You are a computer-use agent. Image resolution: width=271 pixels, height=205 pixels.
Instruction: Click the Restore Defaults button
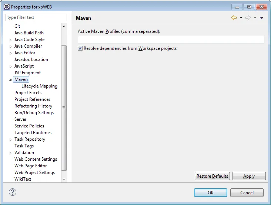click(212, 176)
